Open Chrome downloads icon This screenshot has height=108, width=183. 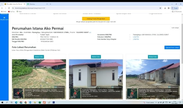click(165, 8)
